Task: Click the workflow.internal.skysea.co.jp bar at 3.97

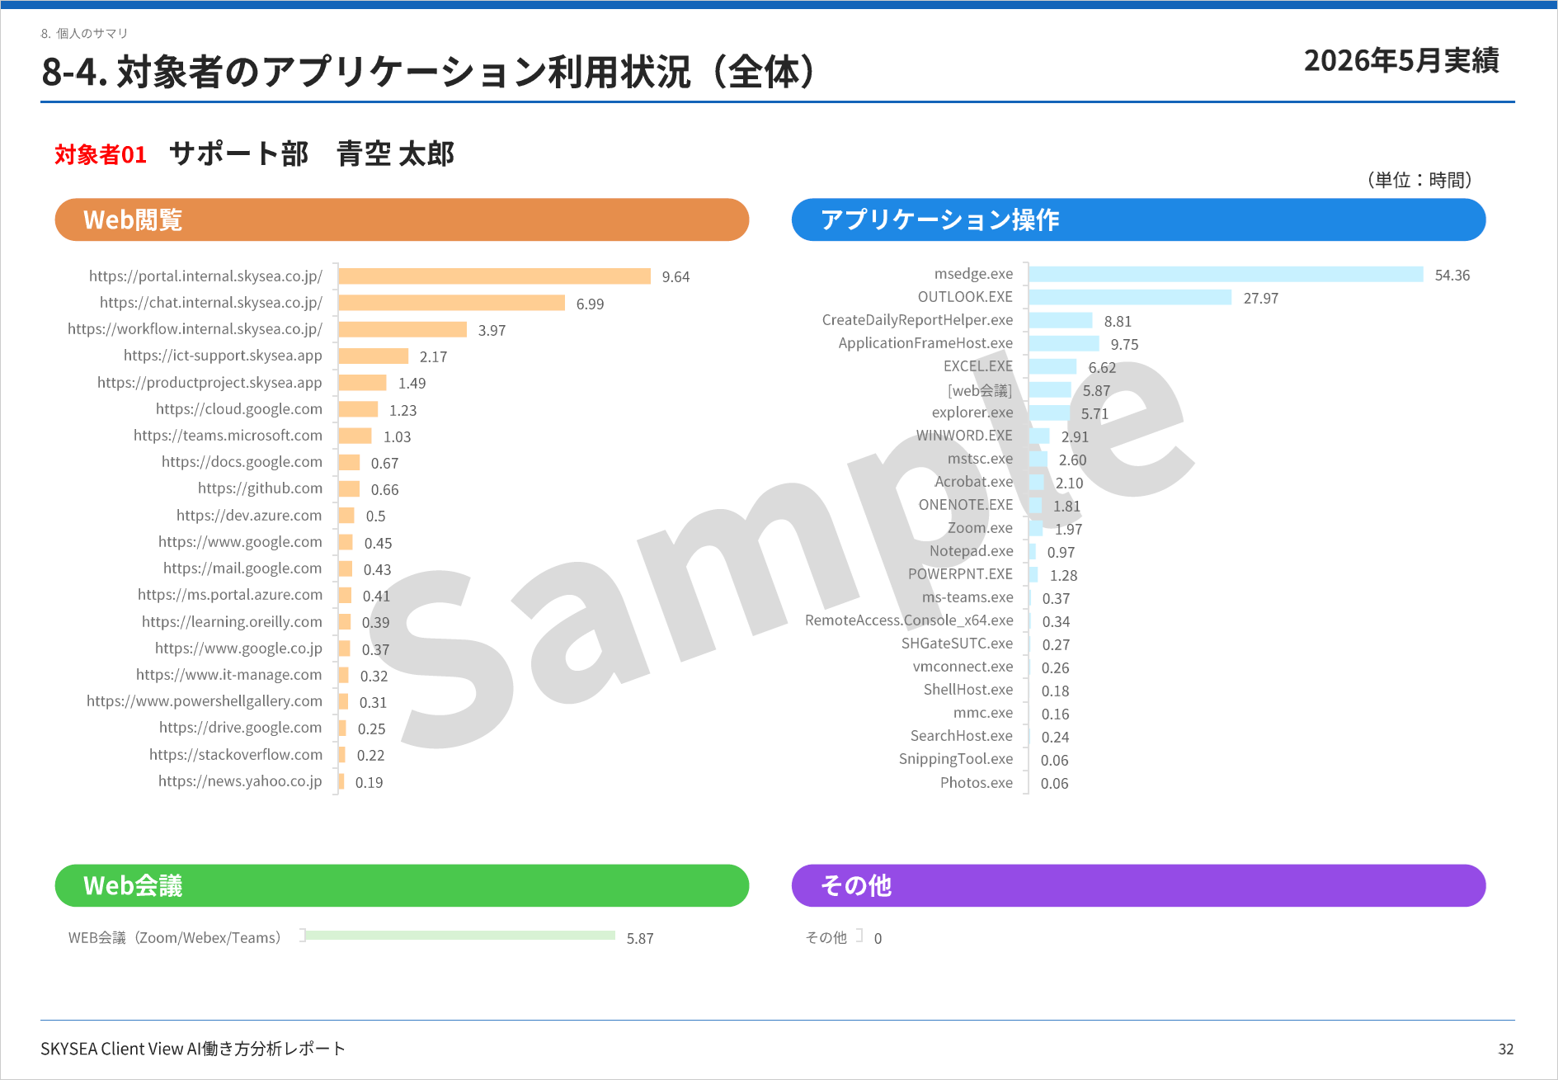Action: [x=402, y=329]
